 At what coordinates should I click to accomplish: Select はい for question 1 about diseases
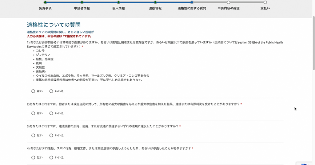click(33, 91)
